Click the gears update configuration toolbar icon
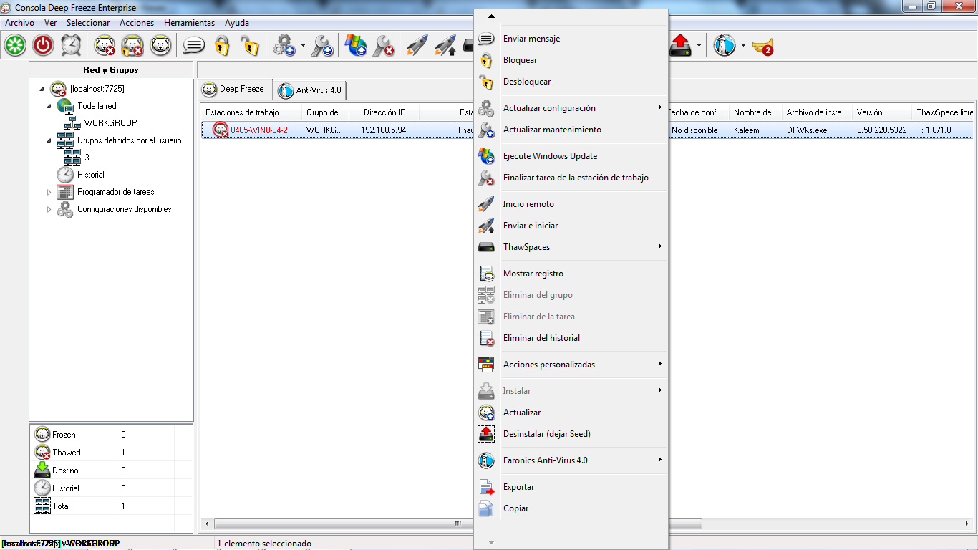Screen dimensions: 978x550 click(284, 46)
